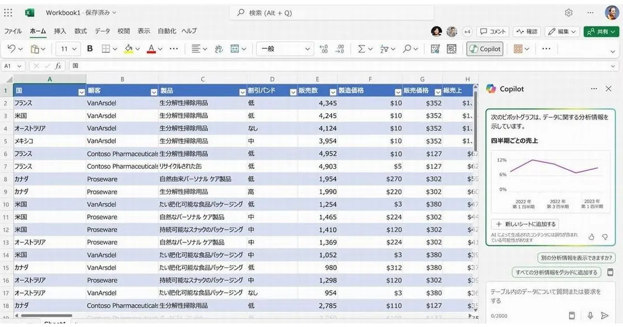
Task: Switch to the データ tab
Action: [x=102, y=31]
